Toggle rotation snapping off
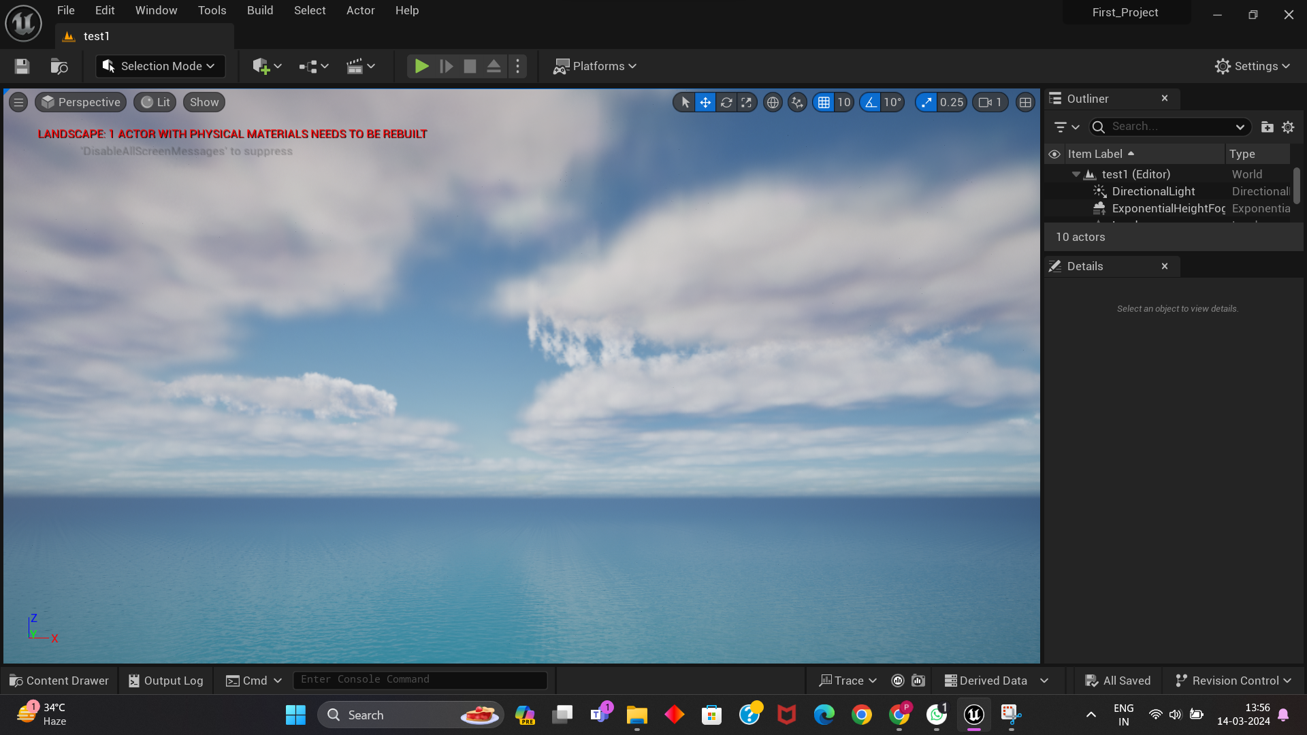The width and height of the screenshot is (1307, 735). (x=871, y=102)
